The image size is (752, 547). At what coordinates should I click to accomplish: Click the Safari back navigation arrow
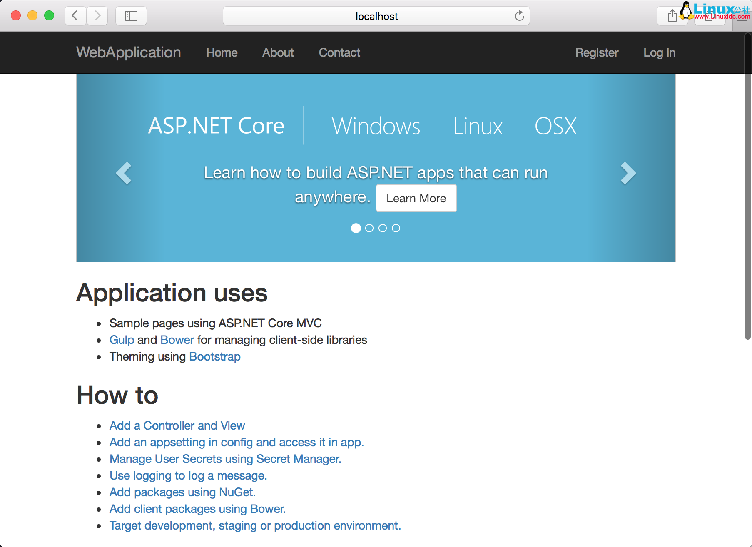point(75,16)
